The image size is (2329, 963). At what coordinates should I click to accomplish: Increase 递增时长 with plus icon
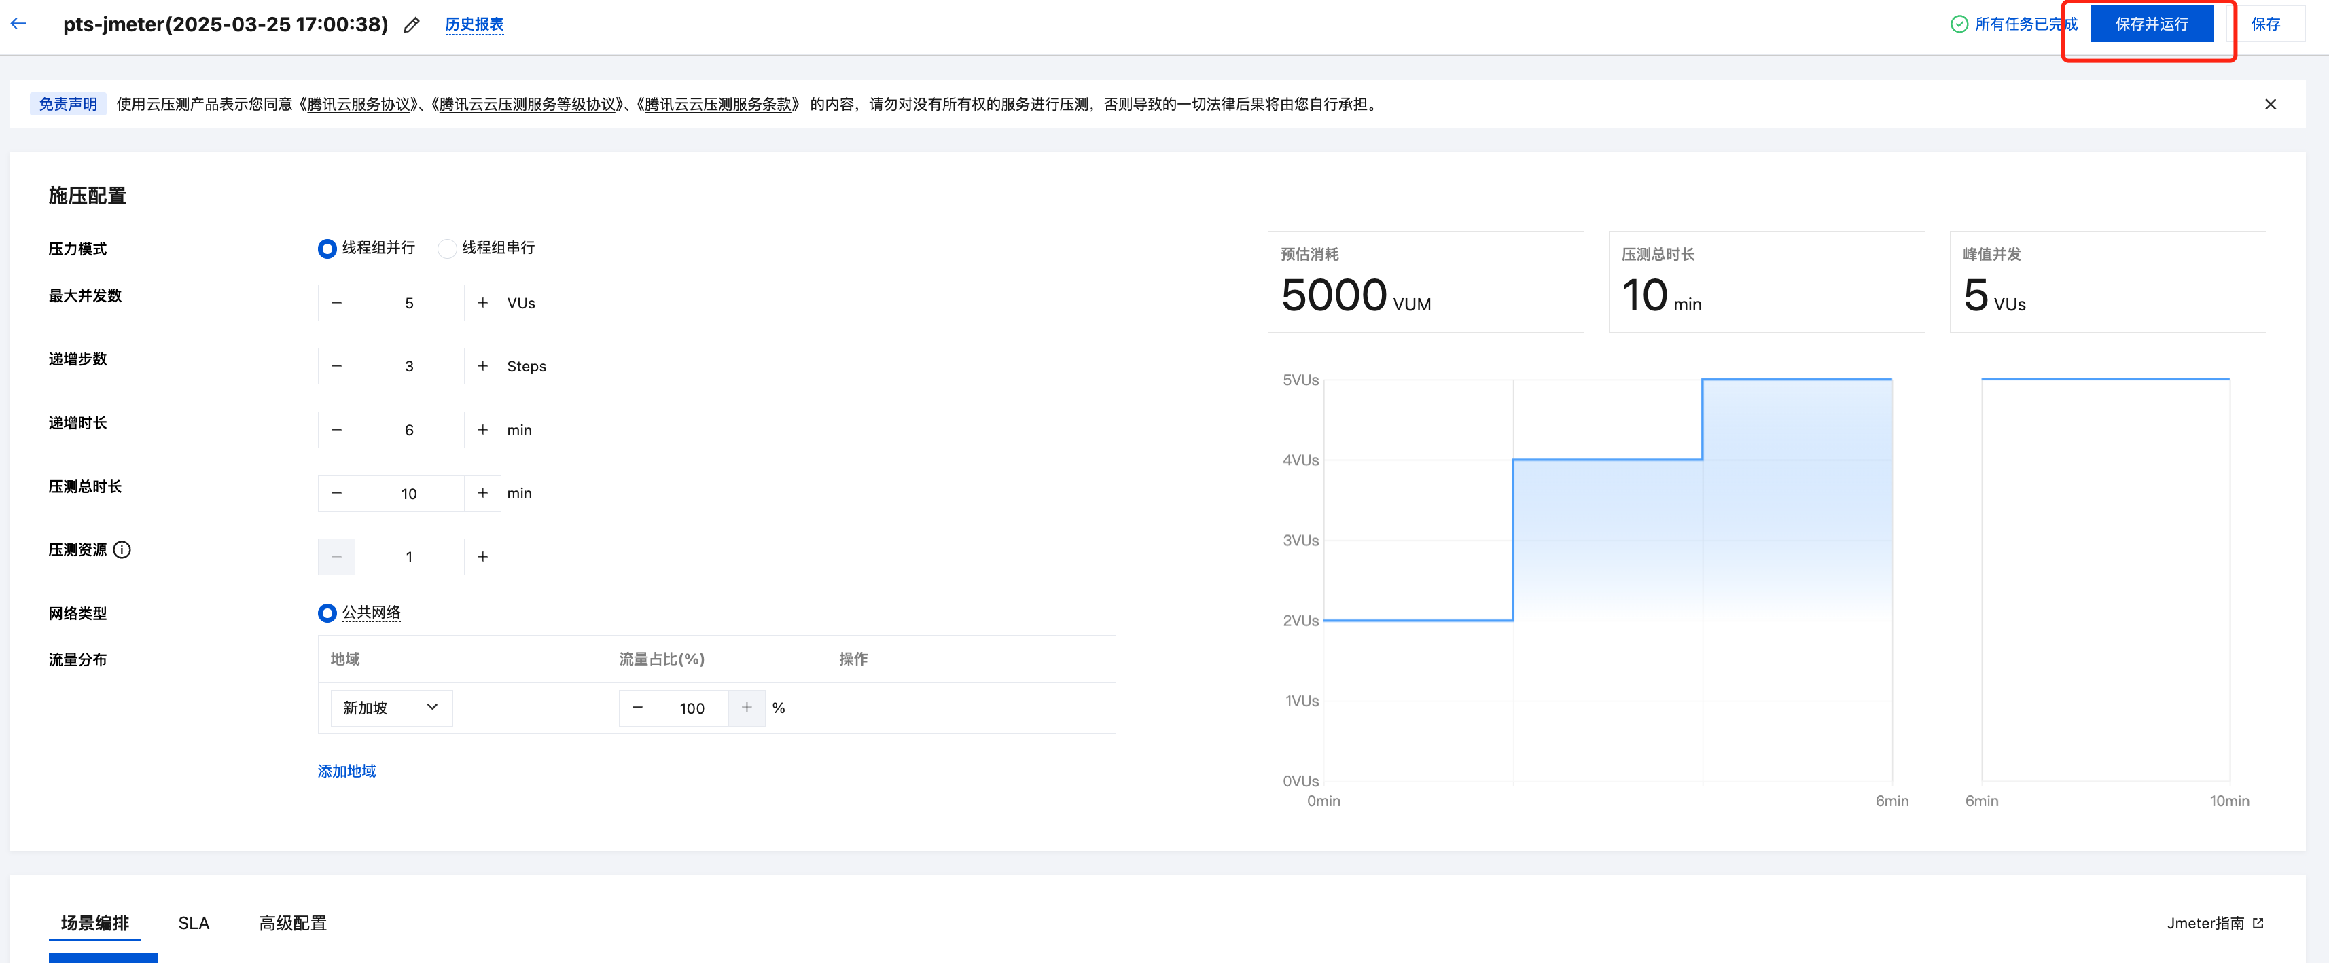482,430
